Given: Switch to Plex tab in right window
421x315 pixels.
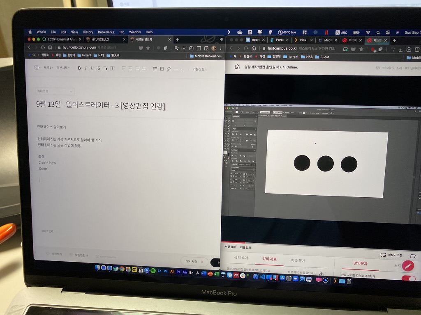Looking at the screenshot, I should click(303, 40).
